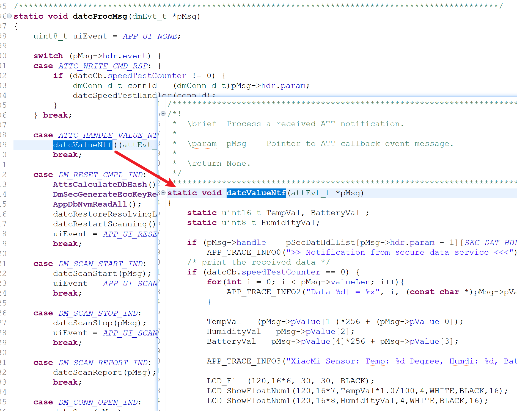Click the DM_CONN_OPEN_IND case label
Viewport: 517px width, 411px height.
(98, 402)
